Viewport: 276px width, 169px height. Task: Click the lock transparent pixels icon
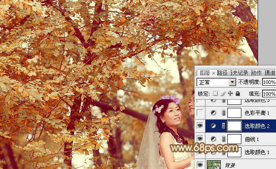coord(215,93)
